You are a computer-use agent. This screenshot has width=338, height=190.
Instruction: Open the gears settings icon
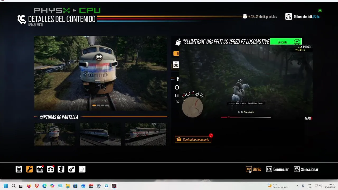pos(72,169)
